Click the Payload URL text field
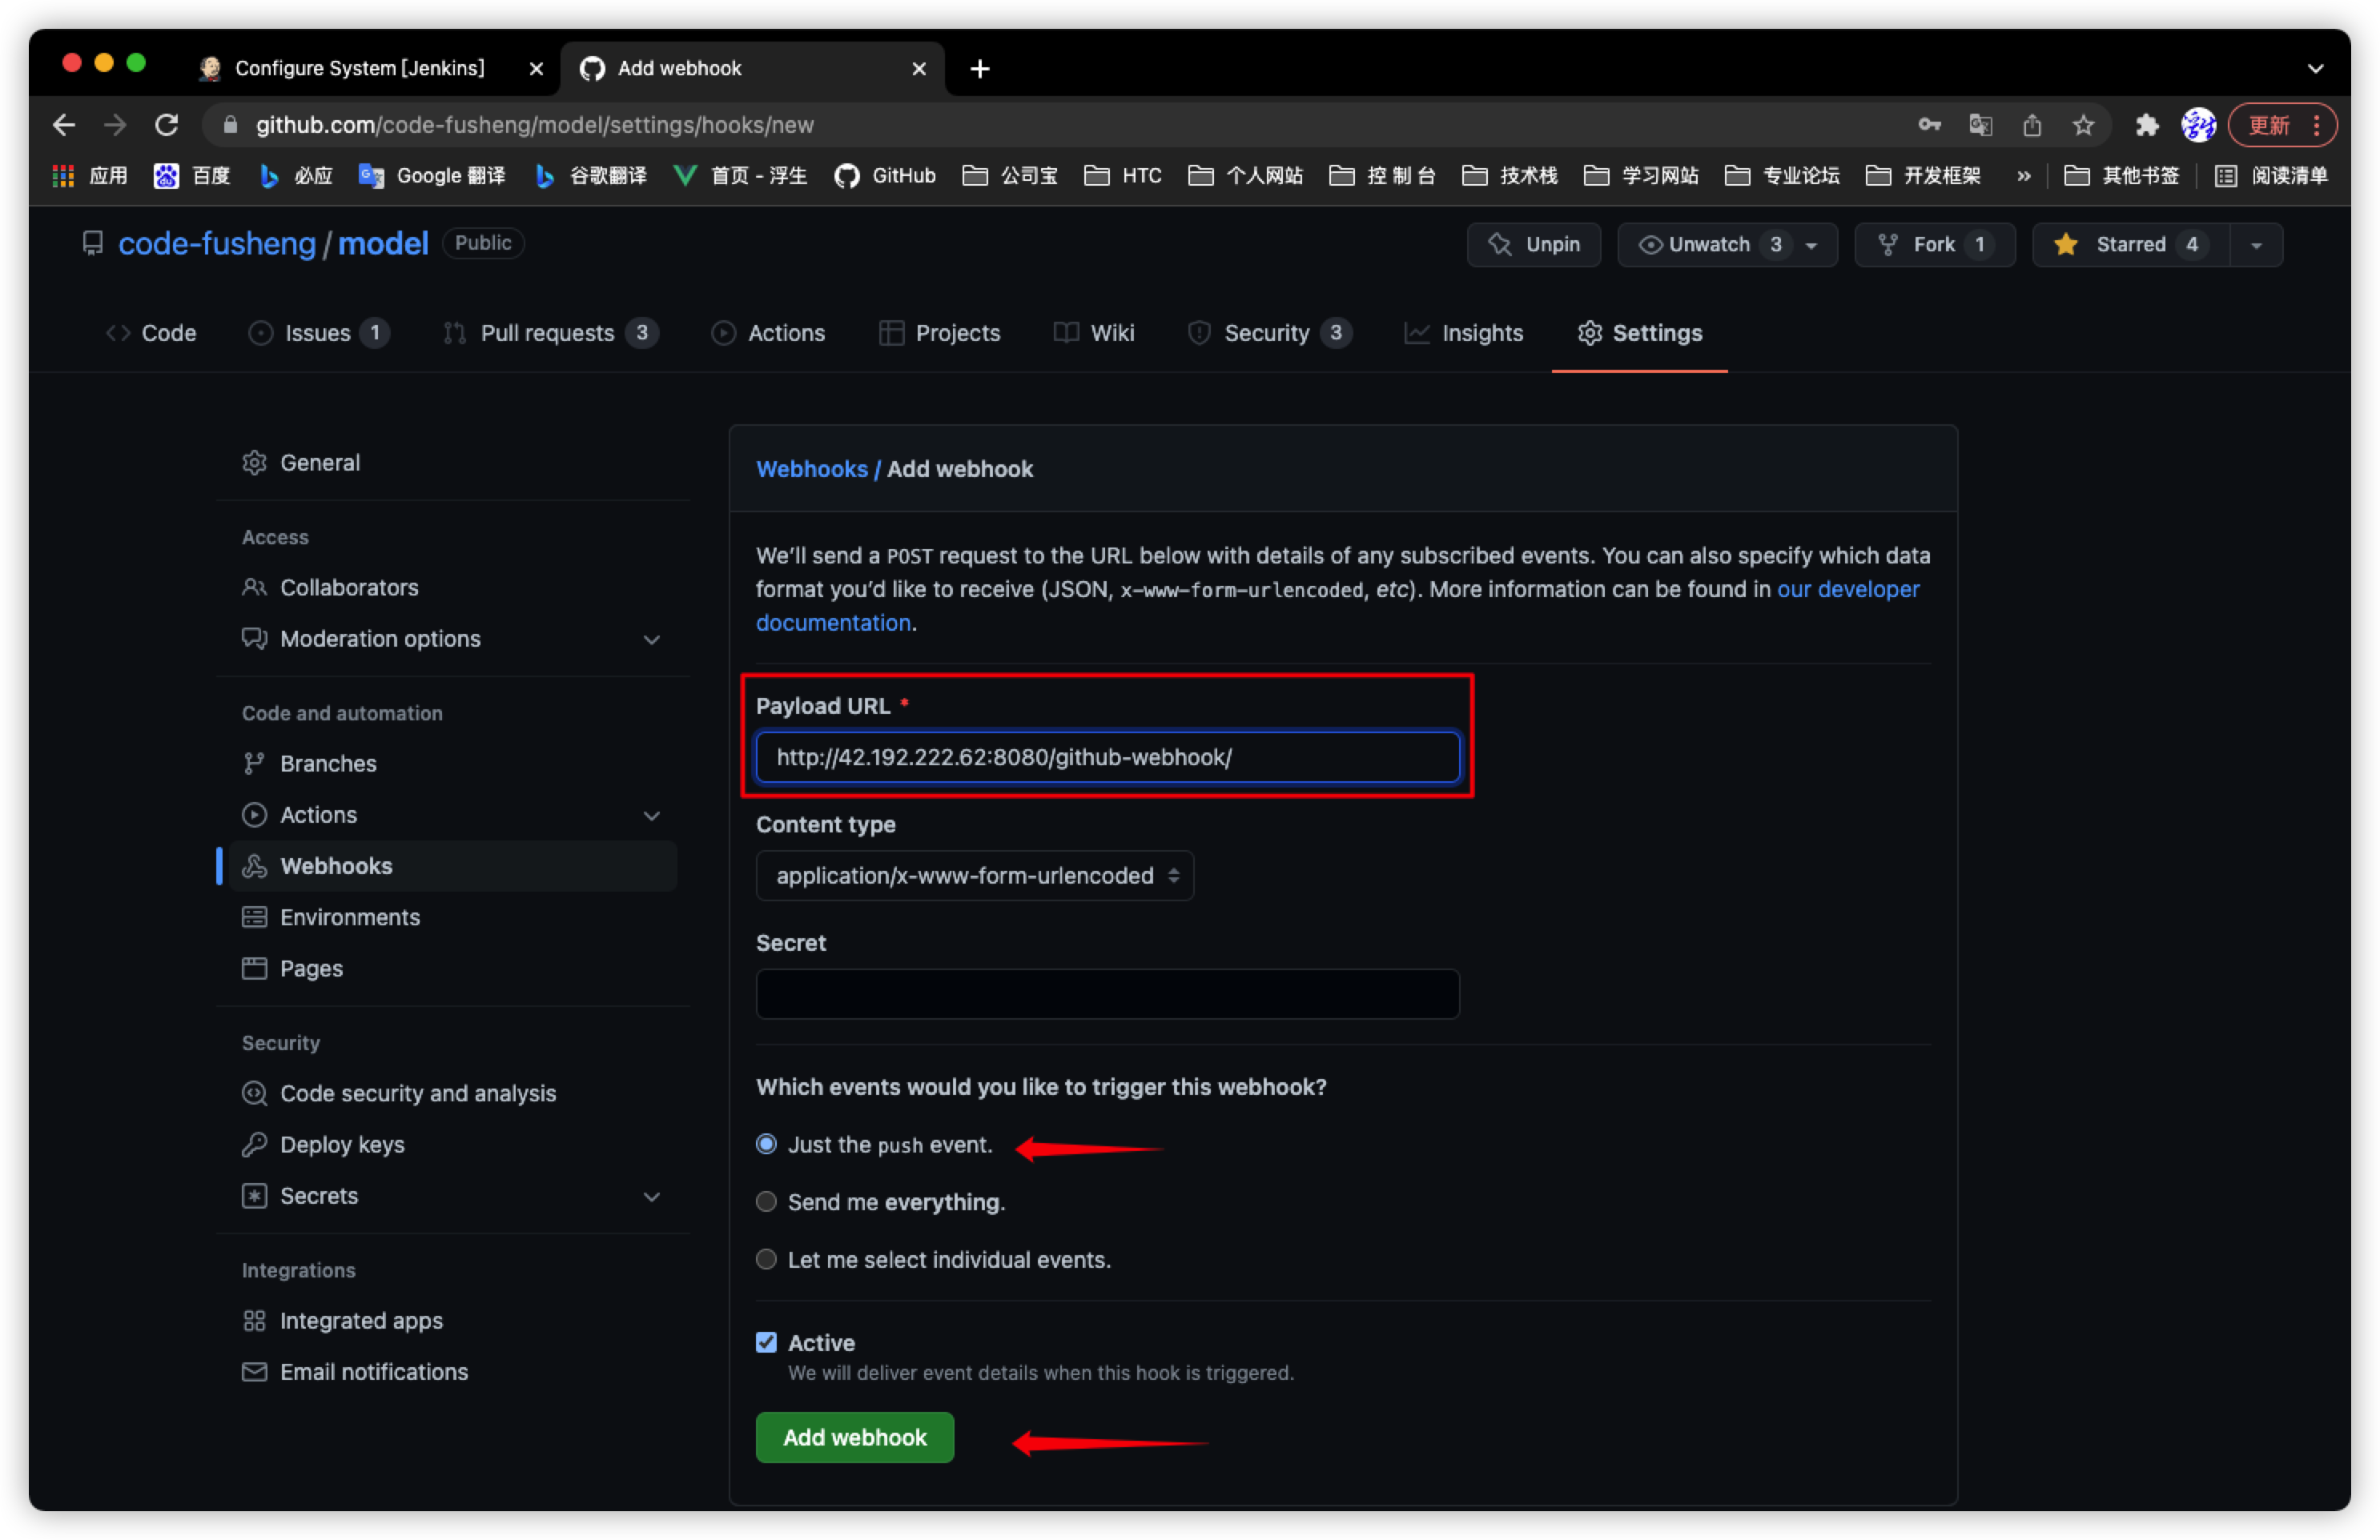Viewport: 2380px width, 1540px height. click(x=1107, y=756)
